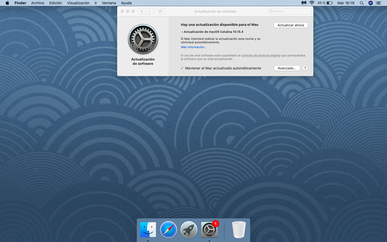Open Spotlight search magnifier in menu bar
387x242 pixels.
point(362,3)
